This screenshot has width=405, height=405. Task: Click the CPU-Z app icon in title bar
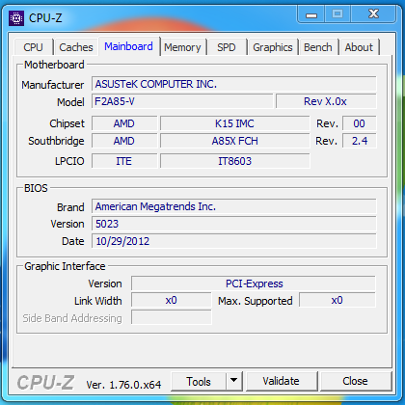point(16,18)
